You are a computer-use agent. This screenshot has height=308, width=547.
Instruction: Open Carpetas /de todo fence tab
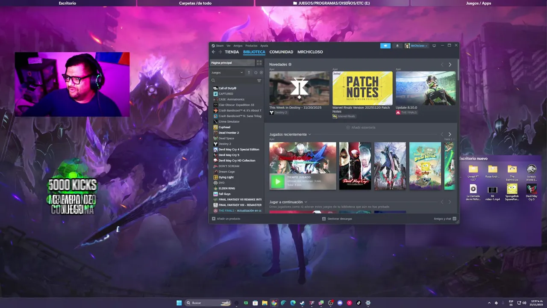tap(195, 3)
